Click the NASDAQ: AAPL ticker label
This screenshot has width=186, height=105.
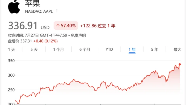pyautogui.click(x=39, y=11)
